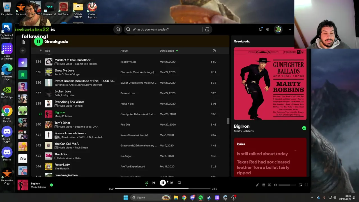
Task: Toggle the lyrics microphone icon
Action: (x=257, y=185)
